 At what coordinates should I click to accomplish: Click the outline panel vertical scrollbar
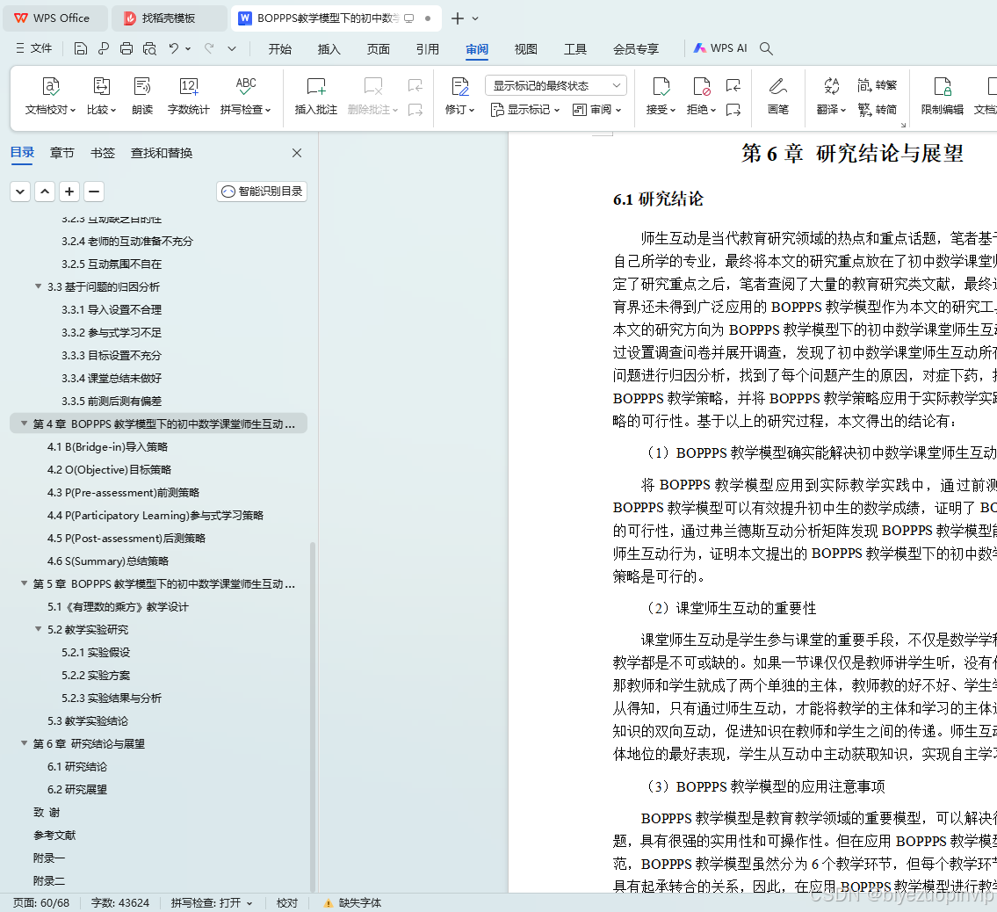tap(312, 715)
